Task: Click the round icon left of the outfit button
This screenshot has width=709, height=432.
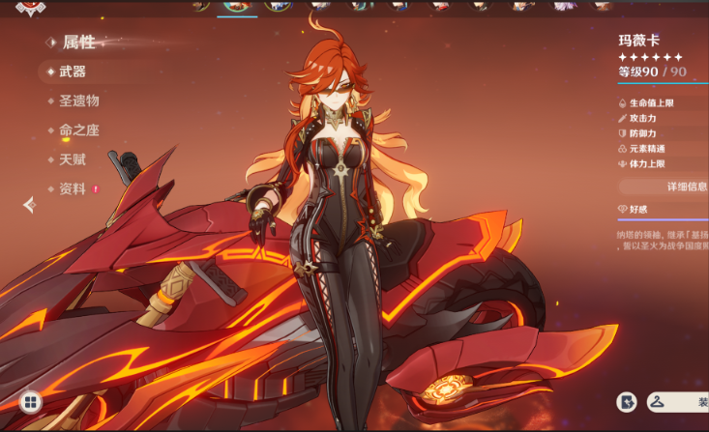Action: (627, 402)
